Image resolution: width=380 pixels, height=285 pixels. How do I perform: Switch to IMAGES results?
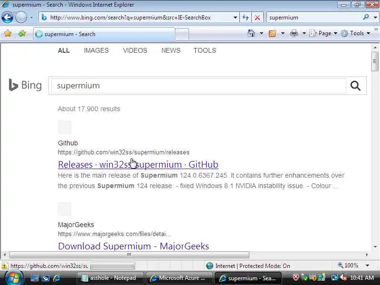click(96, 50)
